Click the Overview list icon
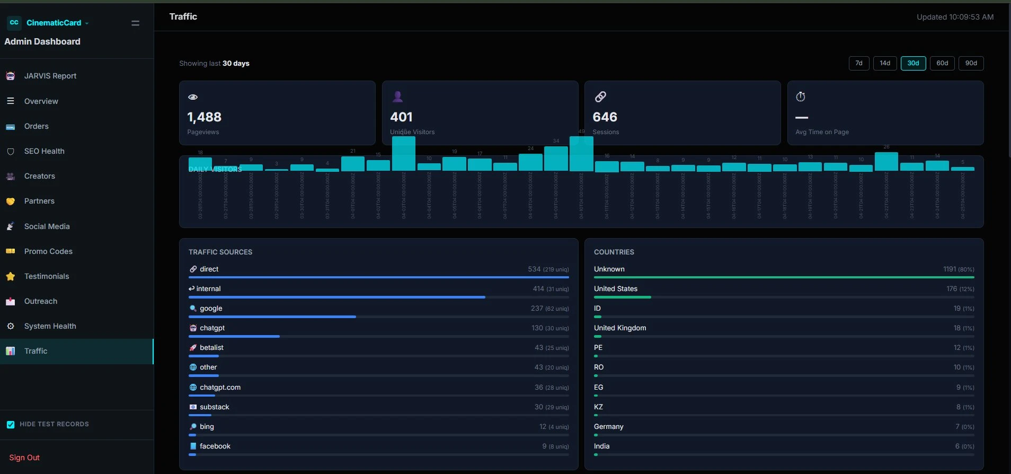Viewport: 1011px width, 474px height. (10, 101)
